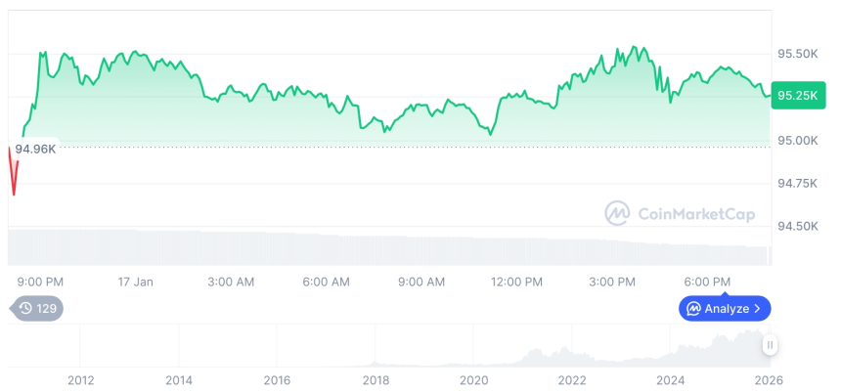Select 2018 on the overview timeline

[x=376, y=379]
